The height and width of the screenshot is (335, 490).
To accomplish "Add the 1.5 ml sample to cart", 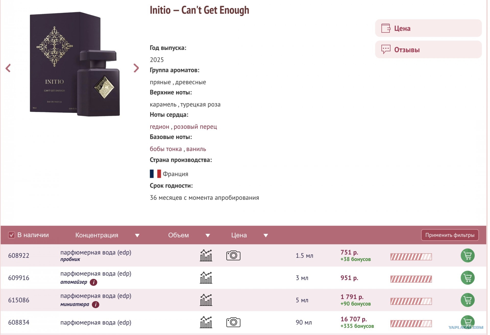I will click(468, 255).
